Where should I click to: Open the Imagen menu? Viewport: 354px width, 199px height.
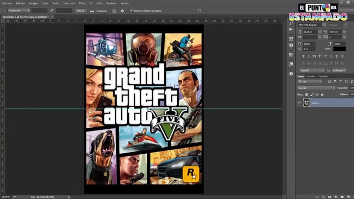[33, 3]
